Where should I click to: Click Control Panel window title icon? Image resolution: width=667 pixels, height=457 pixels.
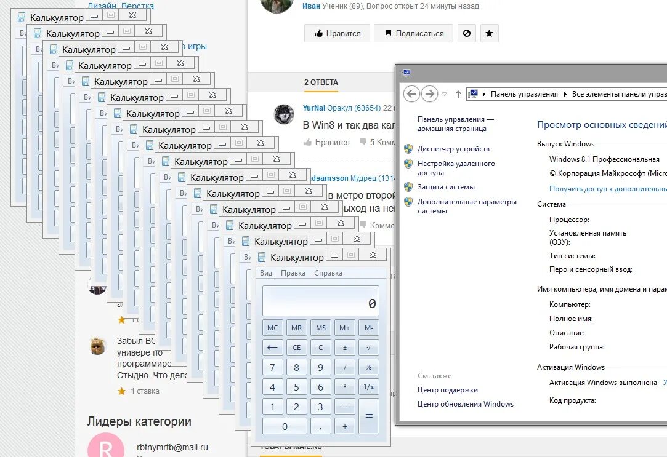pos(406,73)
